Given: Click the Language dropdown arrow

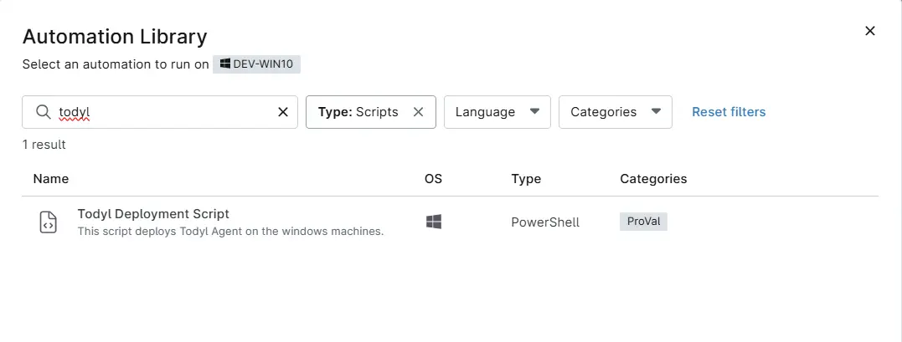Looking at the screenshot, I should (534, 111).
